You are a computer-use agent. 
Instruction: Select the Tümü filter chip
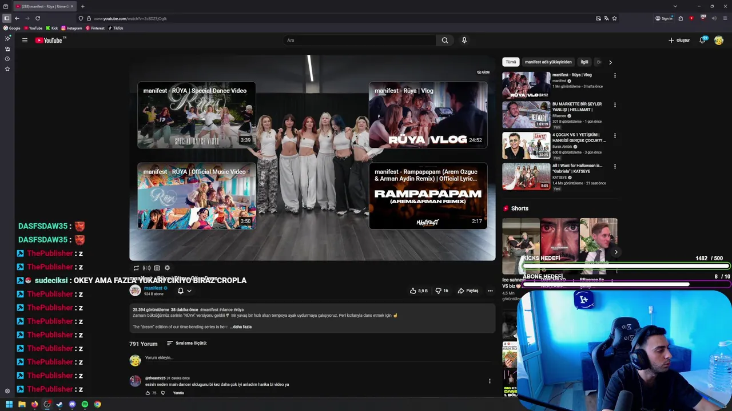click(x=511, y=62)
